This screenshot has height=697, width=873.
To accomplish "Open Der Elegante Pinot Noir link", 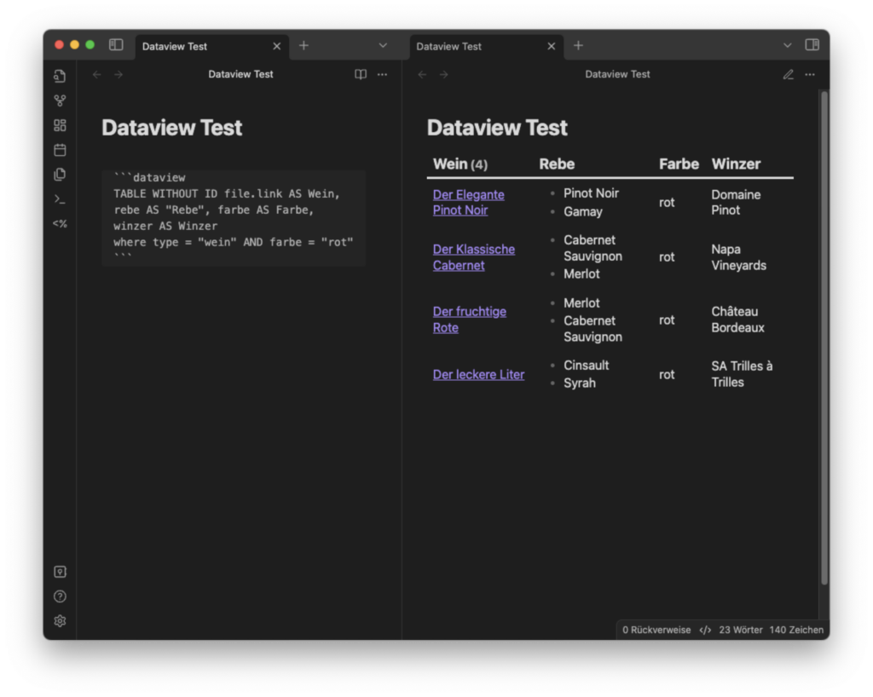I will point(469,203).
